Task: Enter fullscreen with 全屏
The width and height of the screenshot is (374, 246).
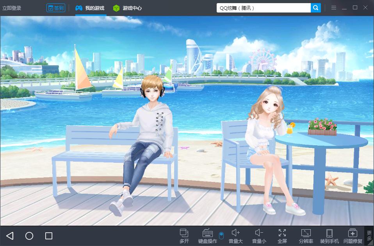Action: (282, 236)
